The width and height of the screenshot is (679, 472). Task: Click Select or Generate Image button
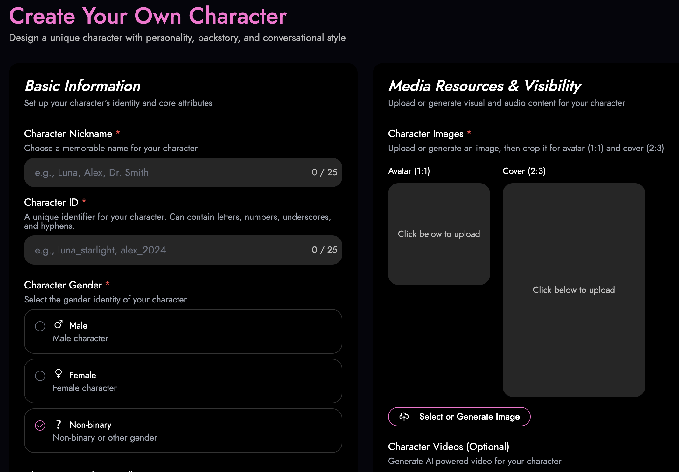(x=459, y=416)
